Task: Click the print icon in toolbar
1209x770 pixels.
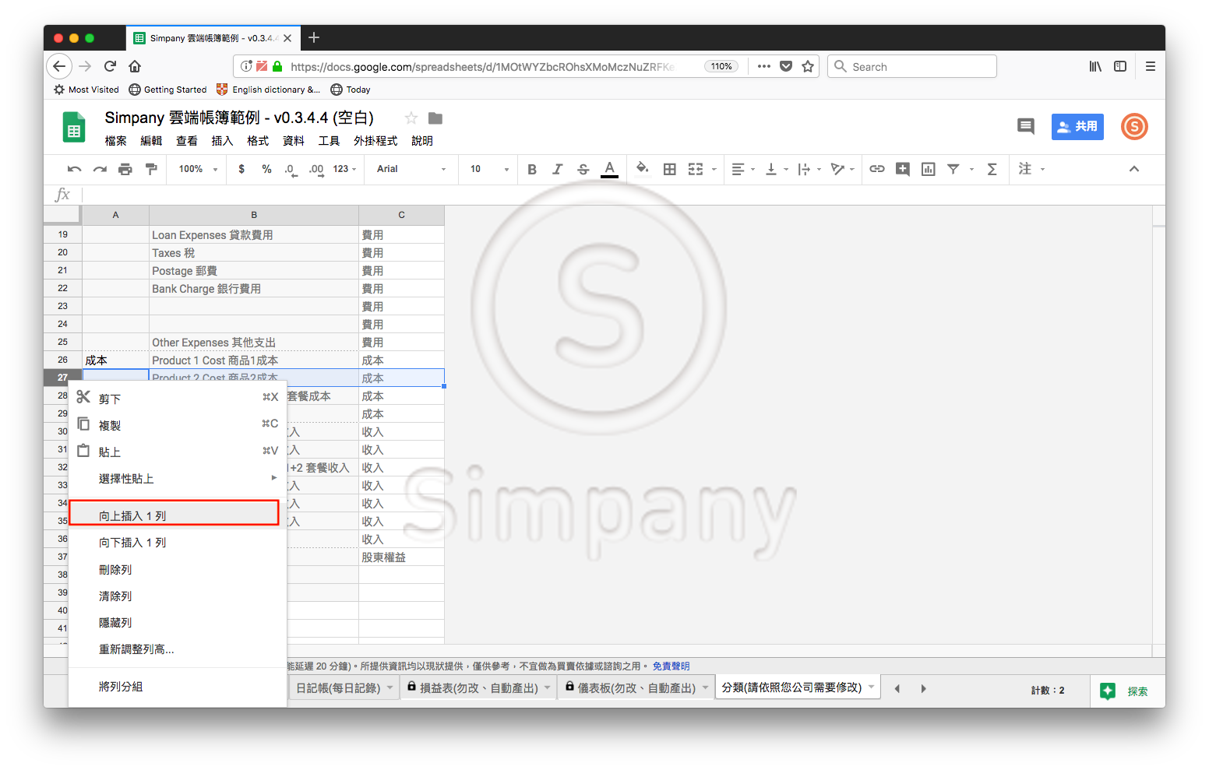Action: tap(125, 169)
